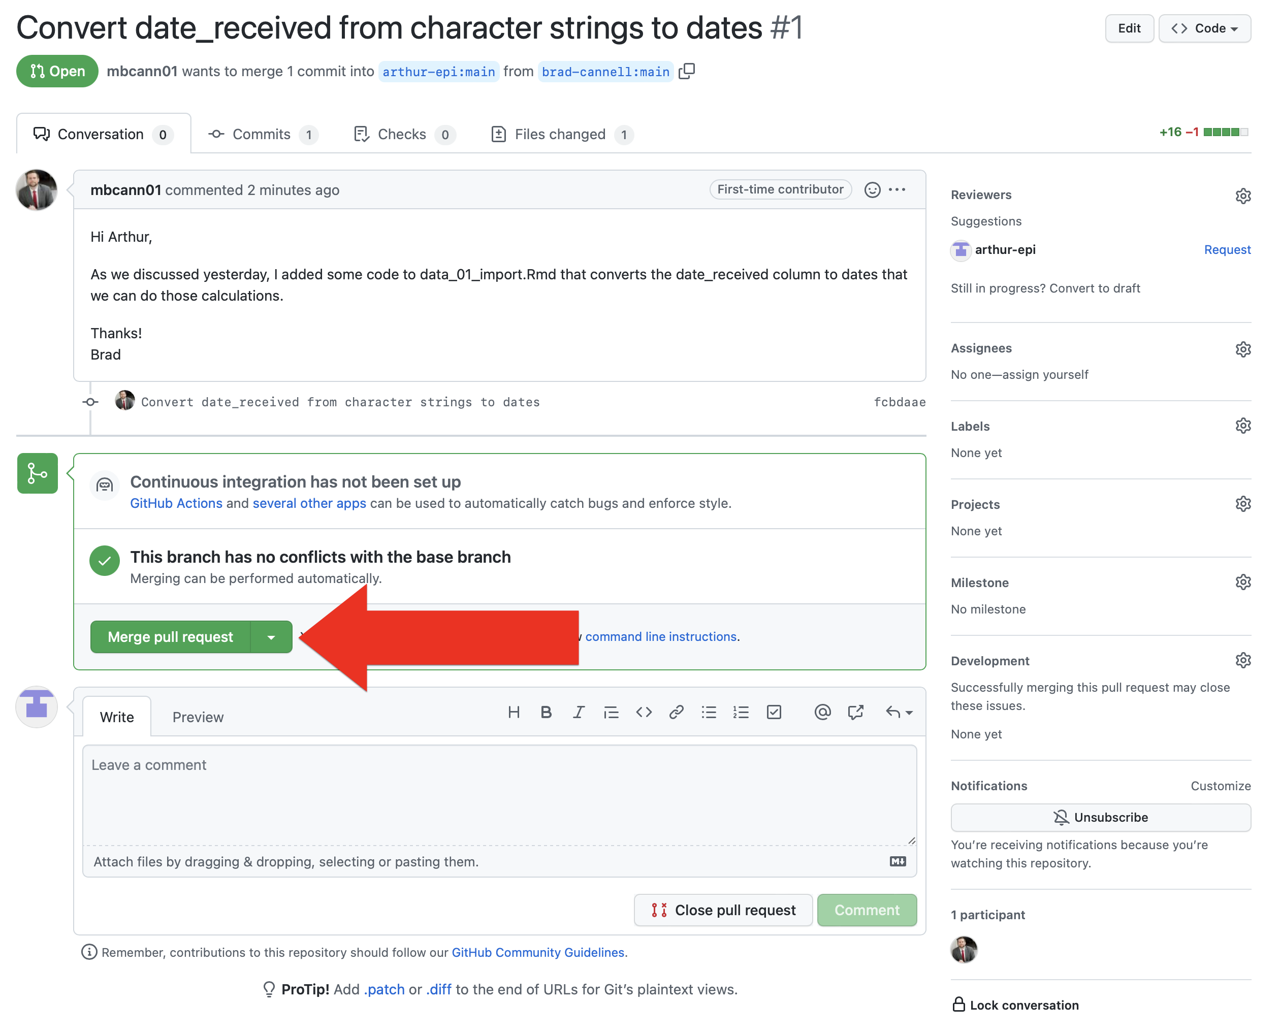This screenshot has height=1034, width=1280.
Task: Open Development settings gear
Action: [x=1242, y=660]
